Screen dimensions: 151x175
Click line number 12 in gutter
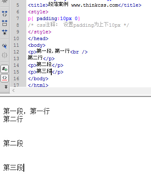coord(16,52)
